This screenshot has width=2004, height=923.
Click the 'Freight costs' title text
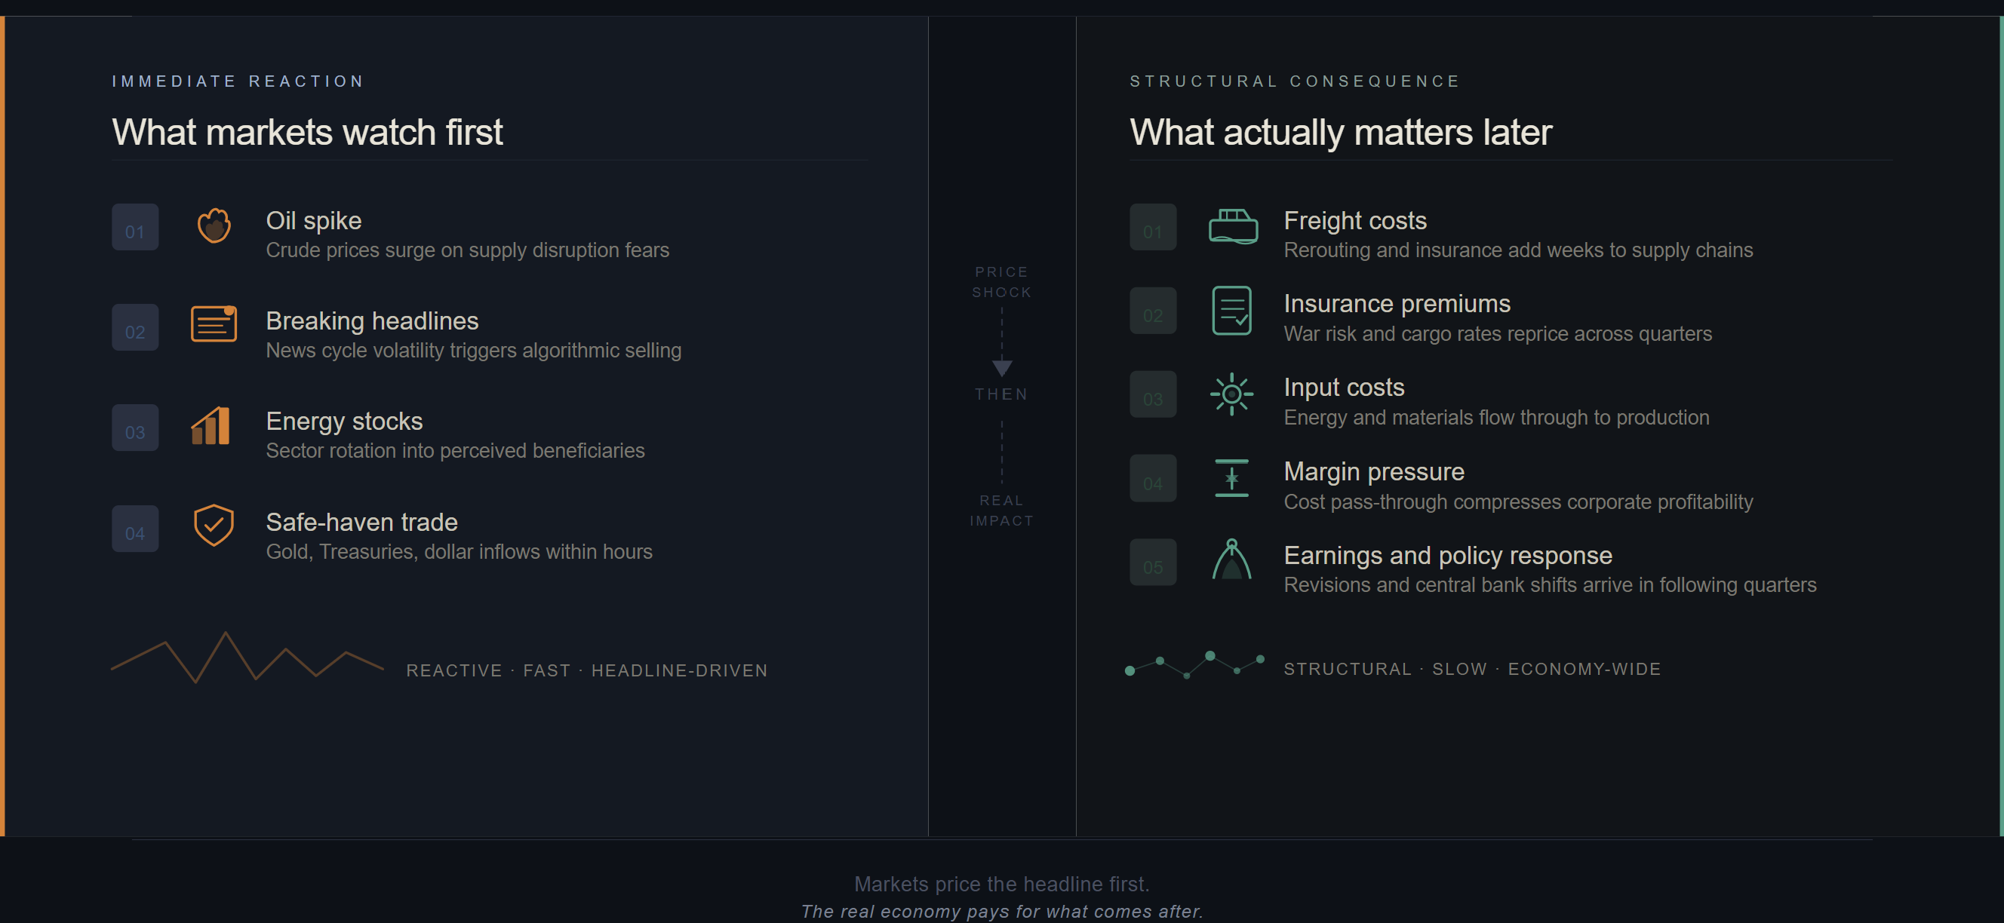click(1354, 221)
